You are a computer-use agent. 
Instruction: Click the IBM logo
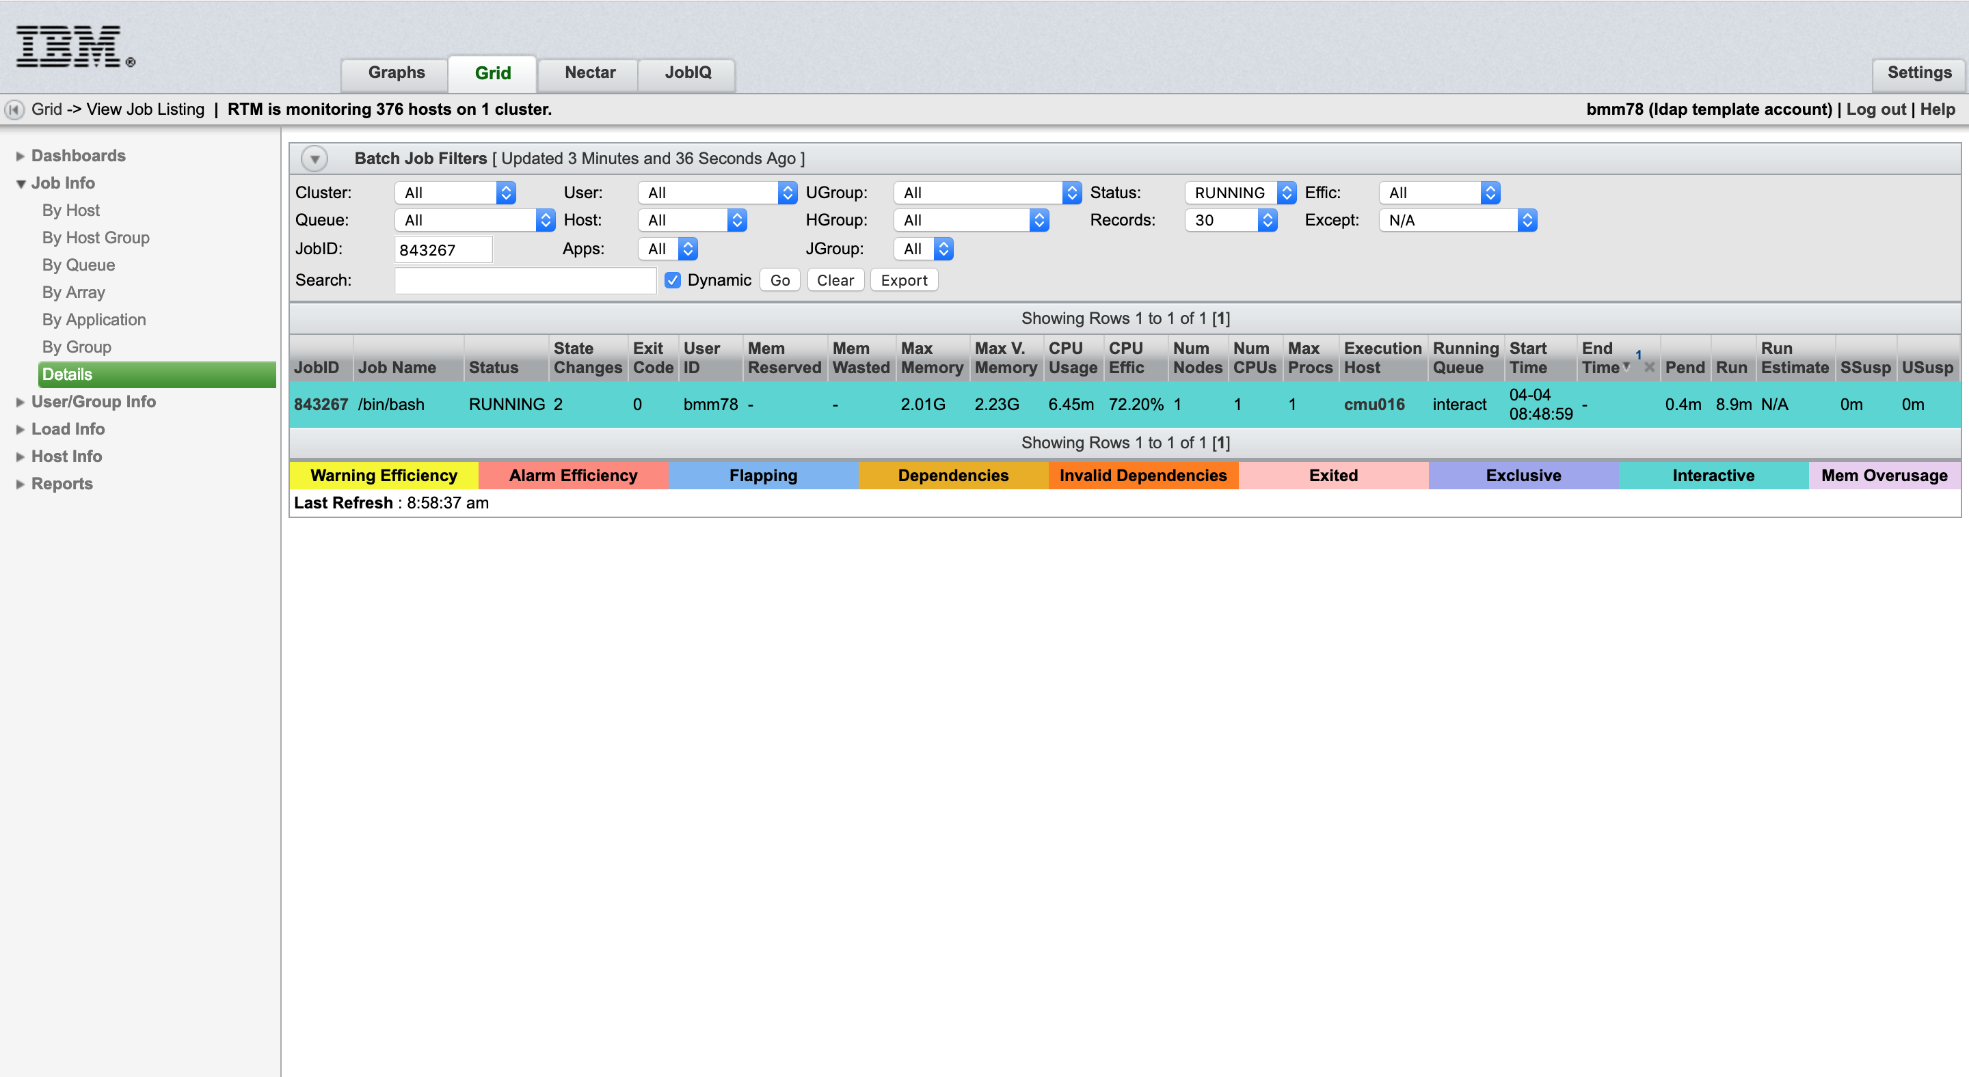coord(75,47)
